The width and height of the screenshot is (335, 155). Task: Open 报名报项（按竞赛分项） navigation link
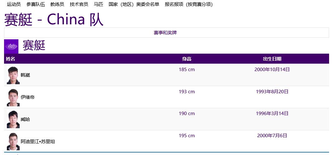tap(188, 4)
